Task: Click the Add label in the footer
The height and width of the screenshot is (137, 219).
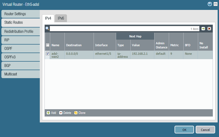Action: click(54, 113)
